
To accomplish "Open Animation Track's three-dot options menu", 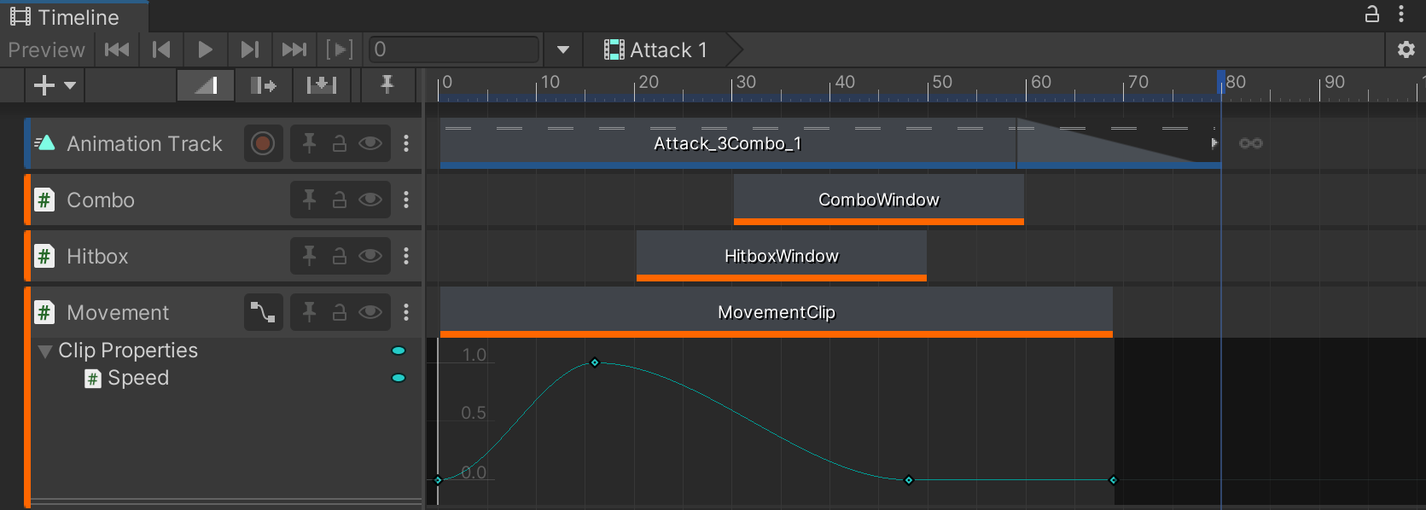I will coord(406,144).
